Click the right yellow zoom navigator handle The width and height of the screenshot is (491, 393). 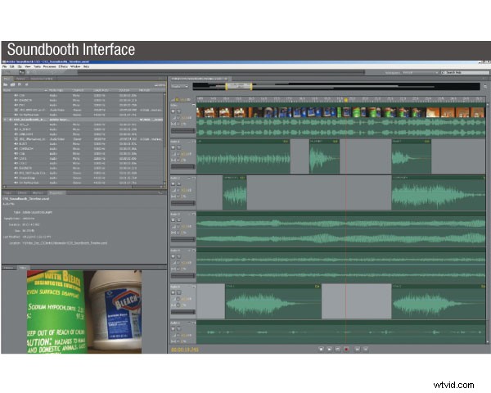[251, 87]
